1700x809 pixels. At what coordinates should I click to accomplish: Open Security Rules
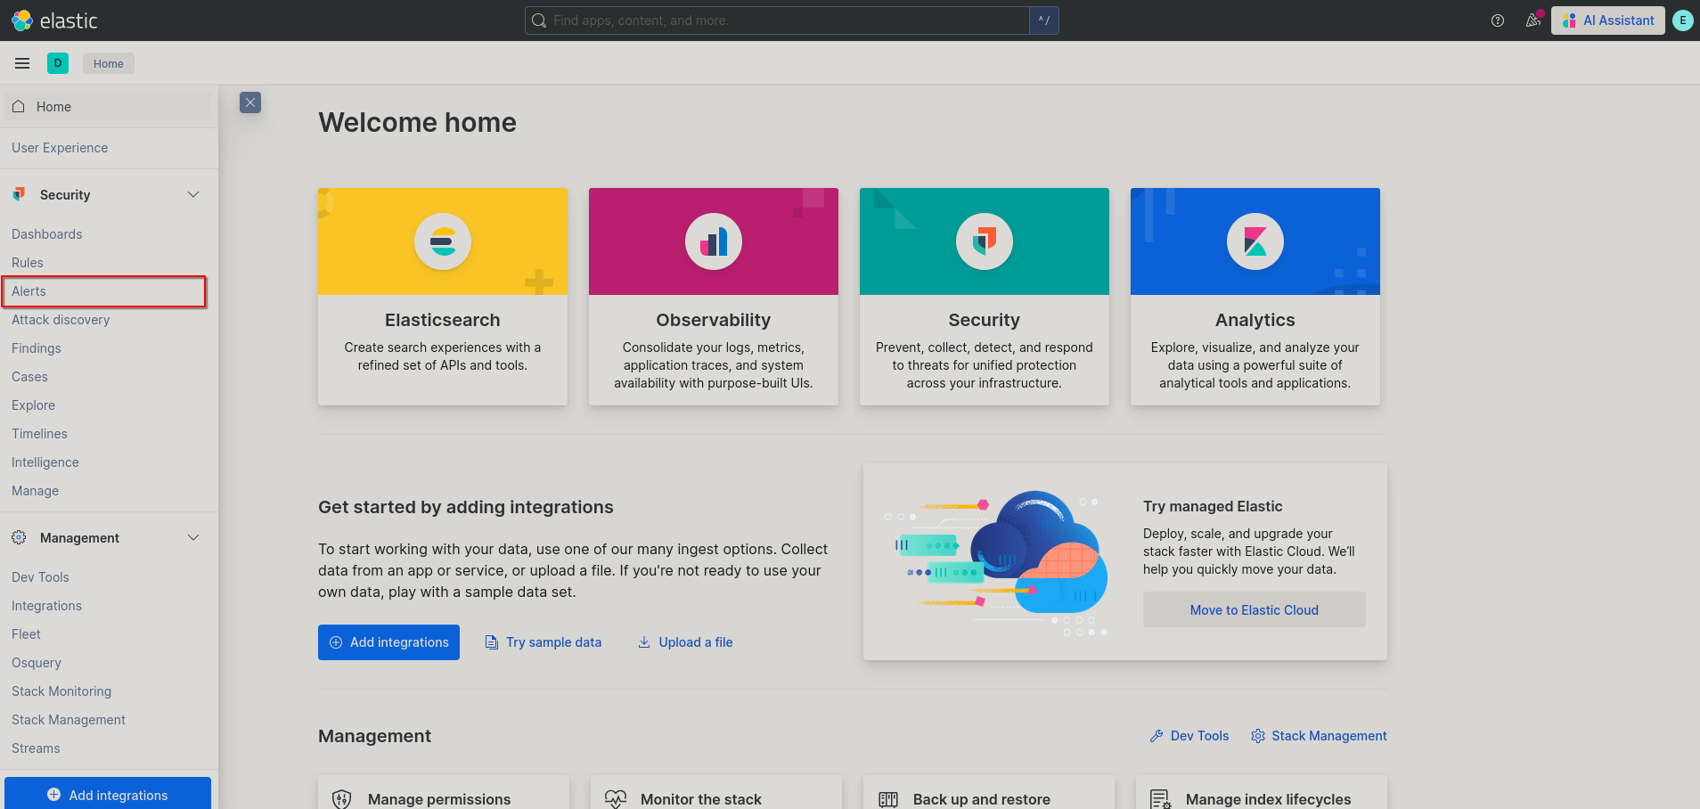[28, 263]
